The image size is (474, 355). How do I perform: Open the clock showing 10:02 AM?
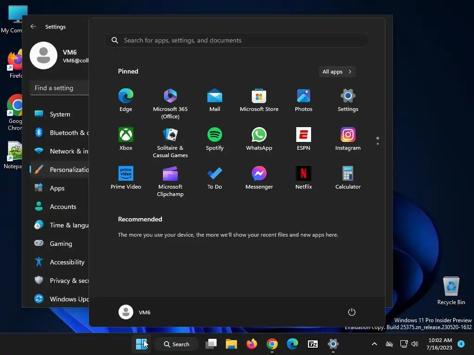440,344
